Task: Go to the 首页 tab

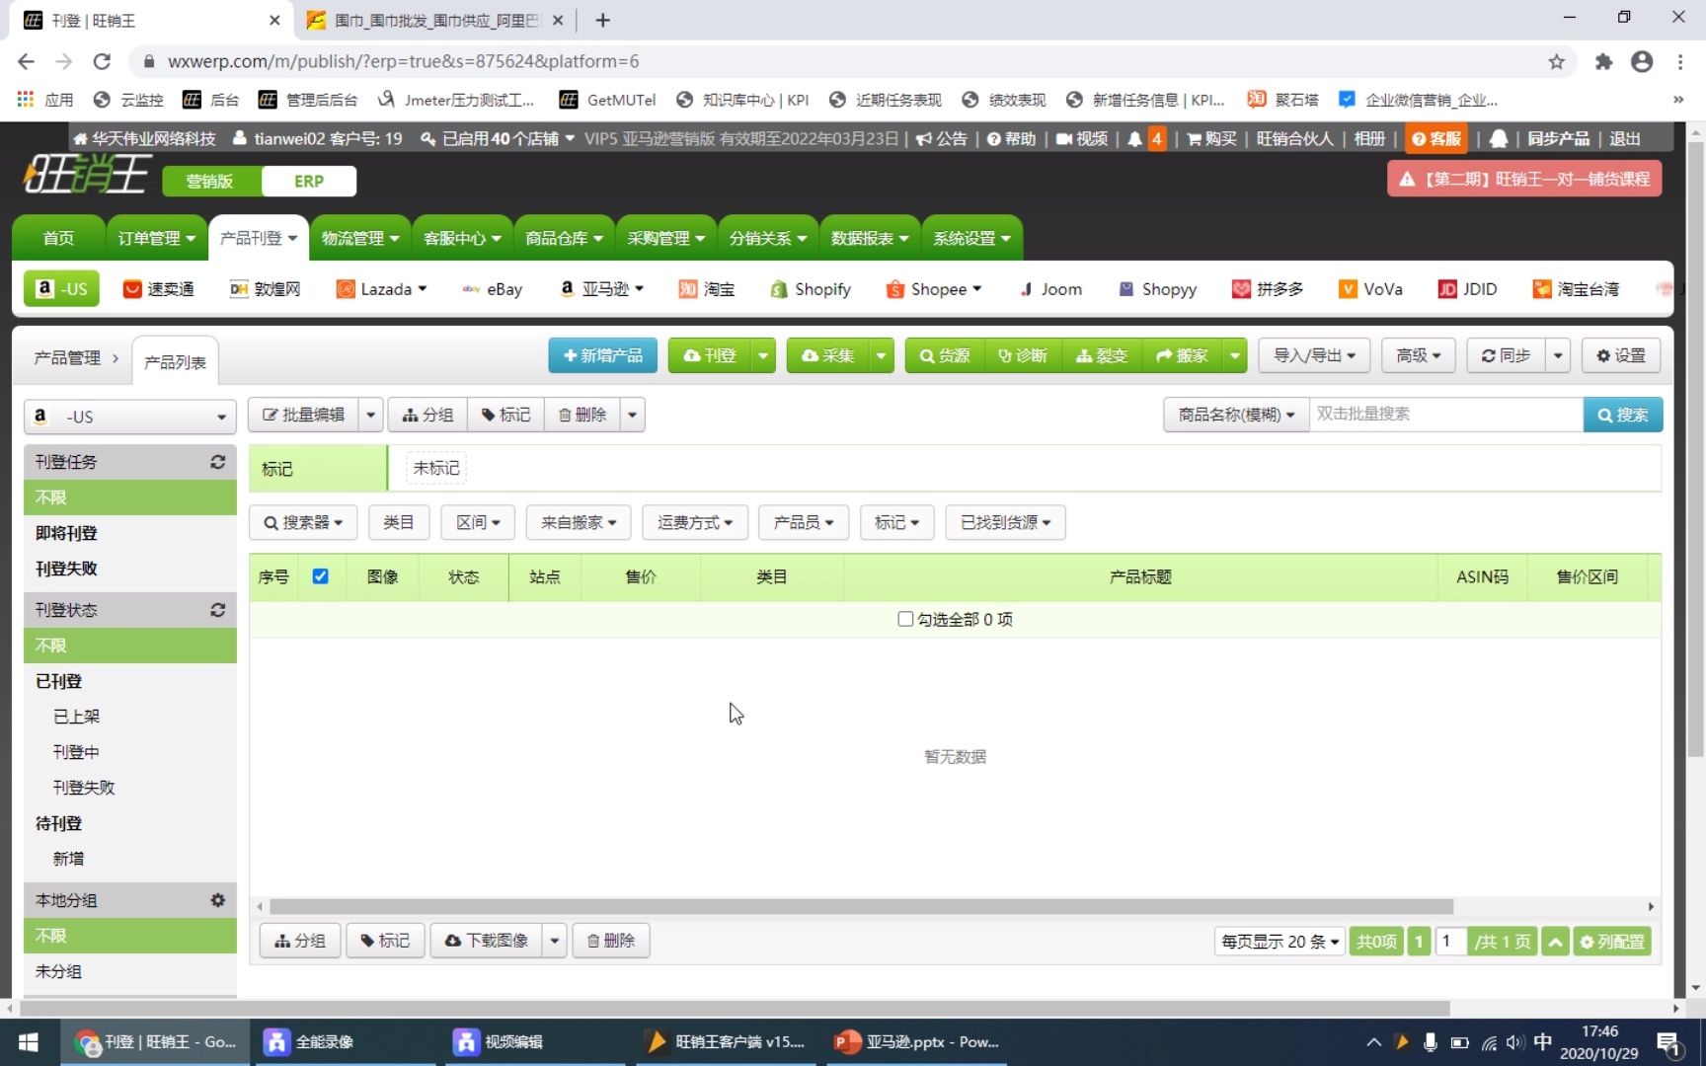Action: tap(58, 238)
